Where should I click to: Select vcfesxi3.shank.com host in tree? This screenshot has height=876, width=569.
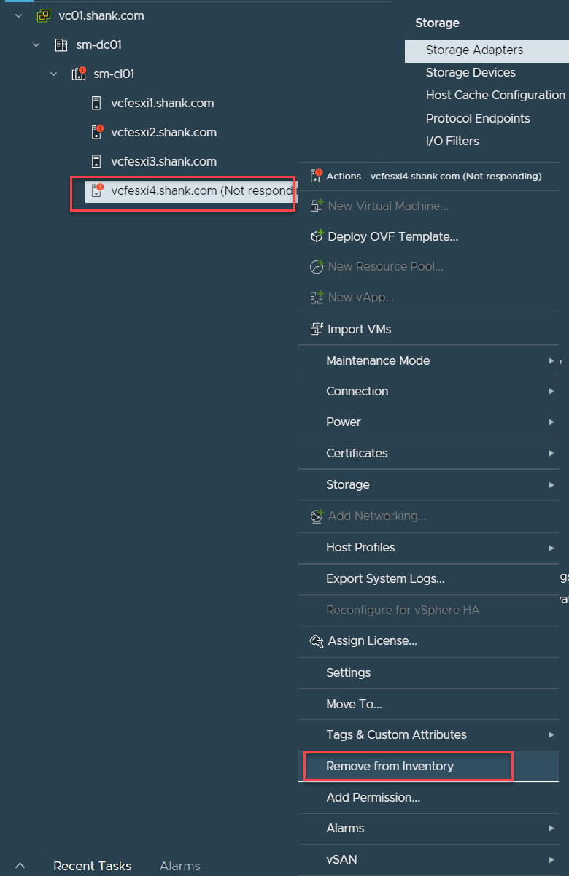pos(163,161)
